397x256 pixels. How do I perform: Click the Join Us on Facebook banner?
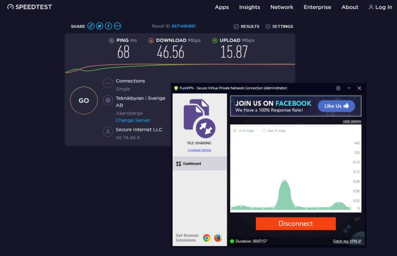tap(296, 106)
